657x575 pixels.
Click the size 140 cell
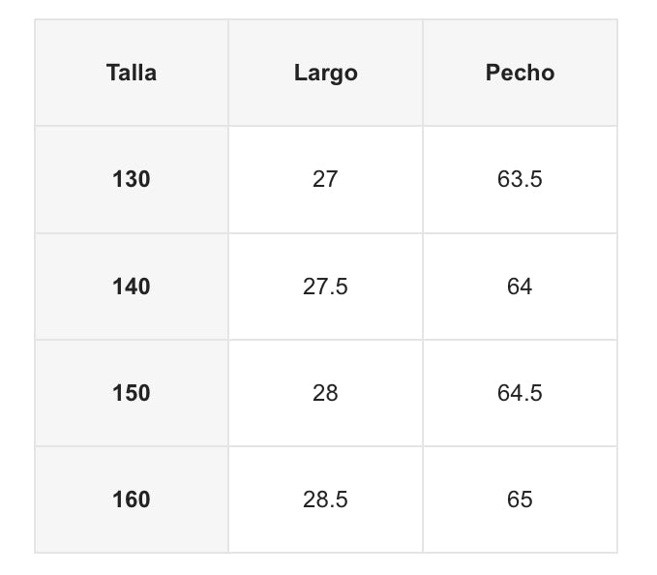(132, 287)
